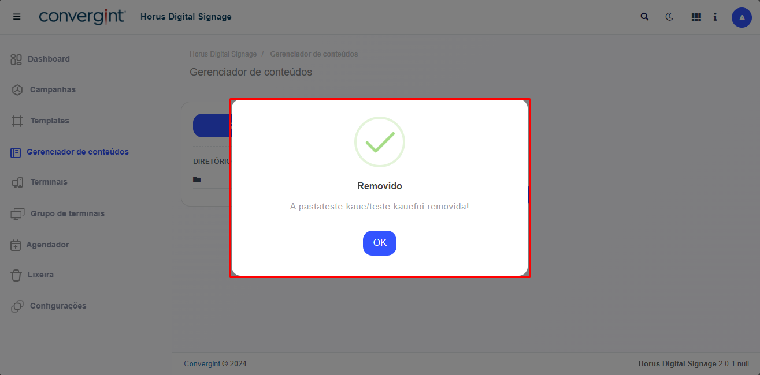The width and height of the screenshot is (760, 375).
Task: Select the Agendador calendar icon
Action: click(x=16, y=245)
